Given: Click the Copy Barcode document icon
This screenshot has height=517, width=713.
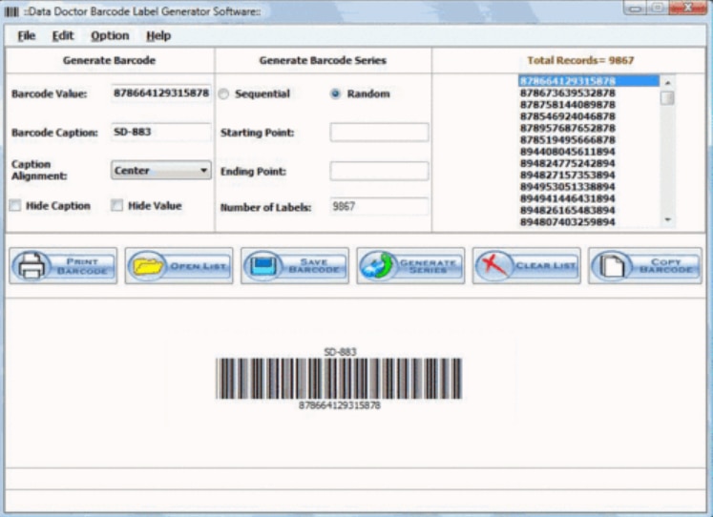Looking at the screenshot, I should tap(611, 266).
